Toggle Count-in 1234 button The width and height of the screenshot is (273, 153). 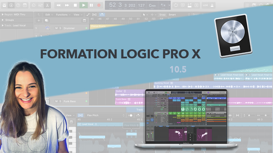(205, 5)
